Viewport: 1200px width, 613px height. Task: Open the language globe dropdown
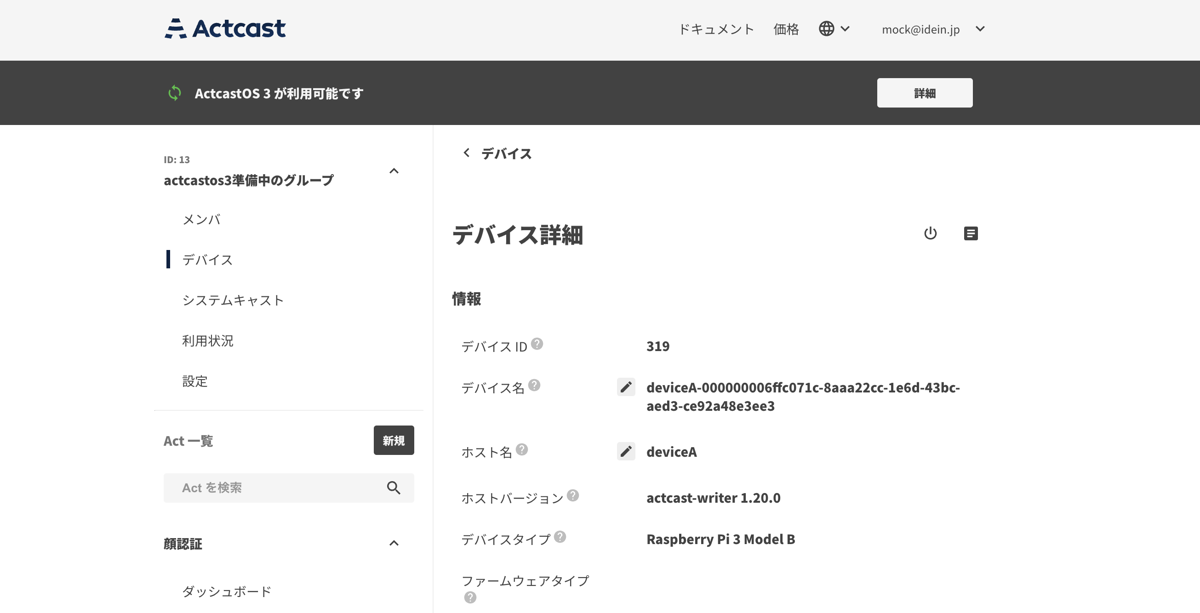(834, 29)
